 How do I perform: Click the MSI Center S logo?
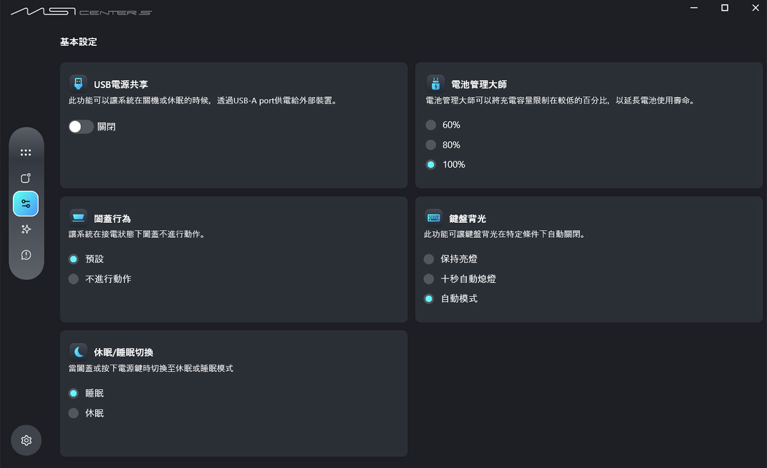tap(80, 11)
